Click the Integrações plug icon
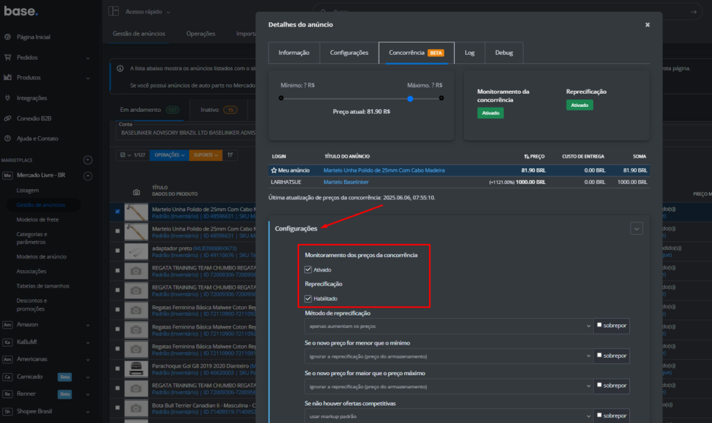 [8, 98]
